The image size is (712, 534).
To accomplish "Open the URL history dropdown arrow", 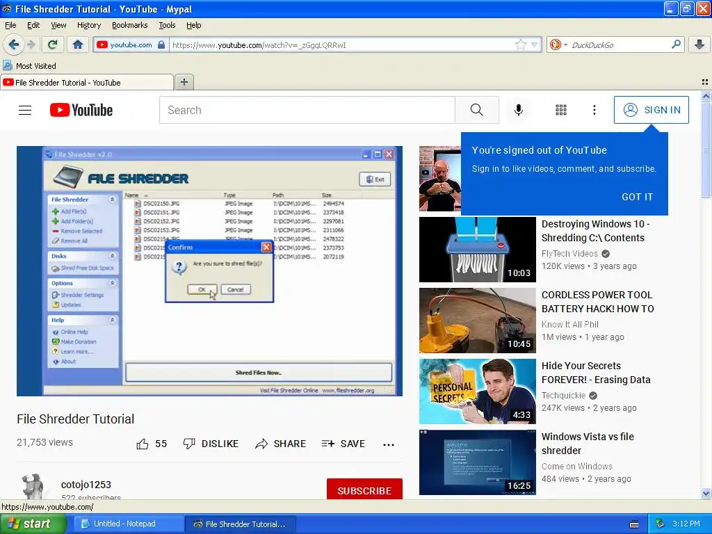I will click(x=535, y=44).
